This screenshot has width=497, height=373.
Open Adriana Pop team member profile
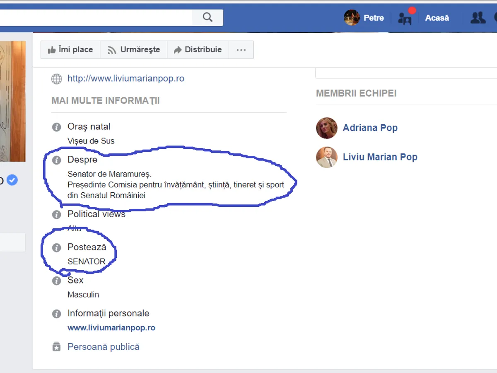tap(370, 128)
